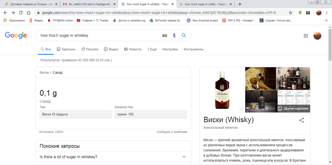Show more bookmarks with the double chevron
Image resolution: width=332 pixels, height=165 pixels.
[x=326, y=20]
